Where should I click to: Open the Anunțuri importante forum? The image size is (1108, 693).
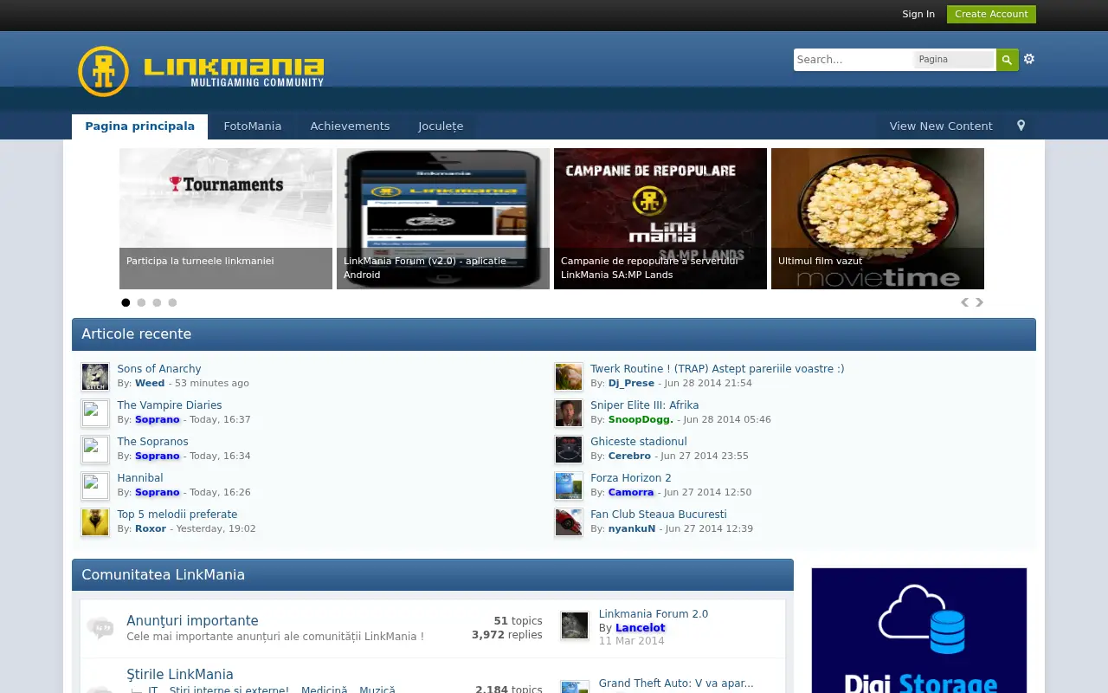[192, 620]
